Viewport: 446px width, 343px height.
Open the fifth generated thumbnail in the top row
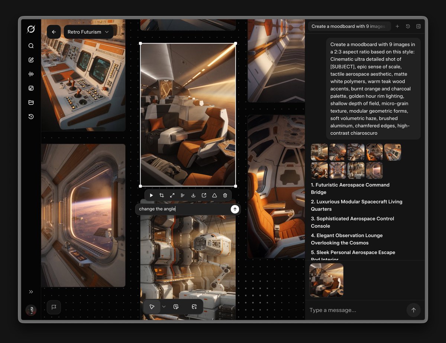coord(392,152)
